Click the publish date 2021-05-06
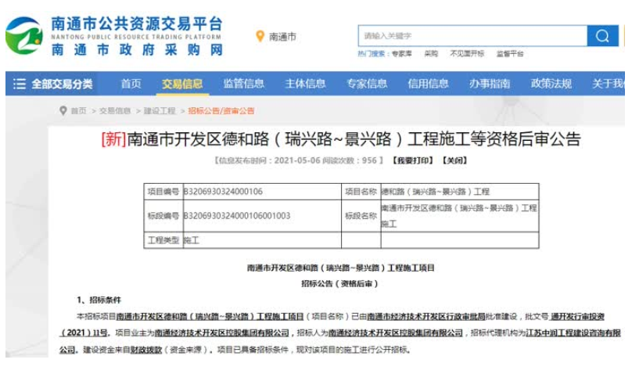The width and height of the screenshot is (632, 374). (x=297, y=160)
